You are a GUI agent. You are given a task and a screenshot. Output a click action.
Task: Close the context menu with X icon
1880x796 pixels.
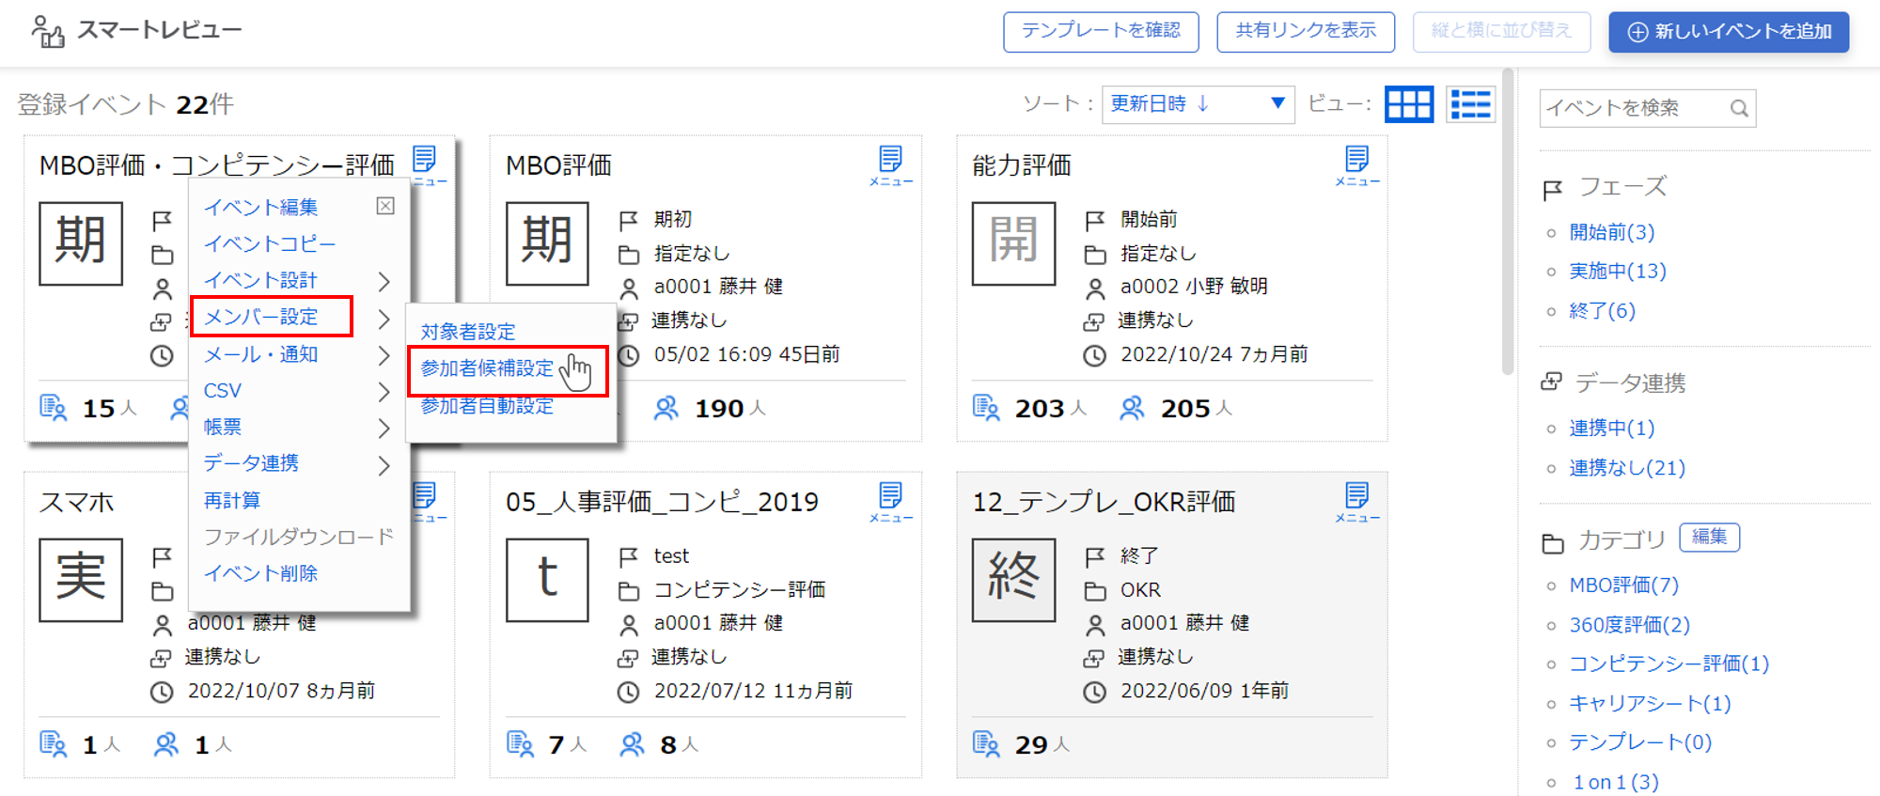click(x=385, y=206)
